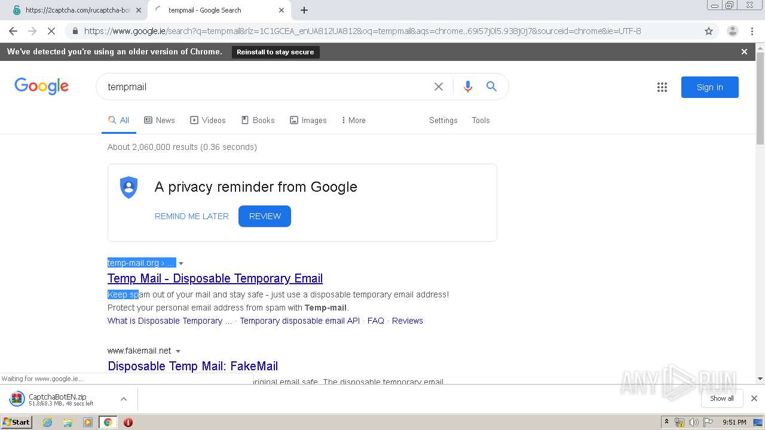
Task: Click Show all downloads
Action: [x=722, y=398]
